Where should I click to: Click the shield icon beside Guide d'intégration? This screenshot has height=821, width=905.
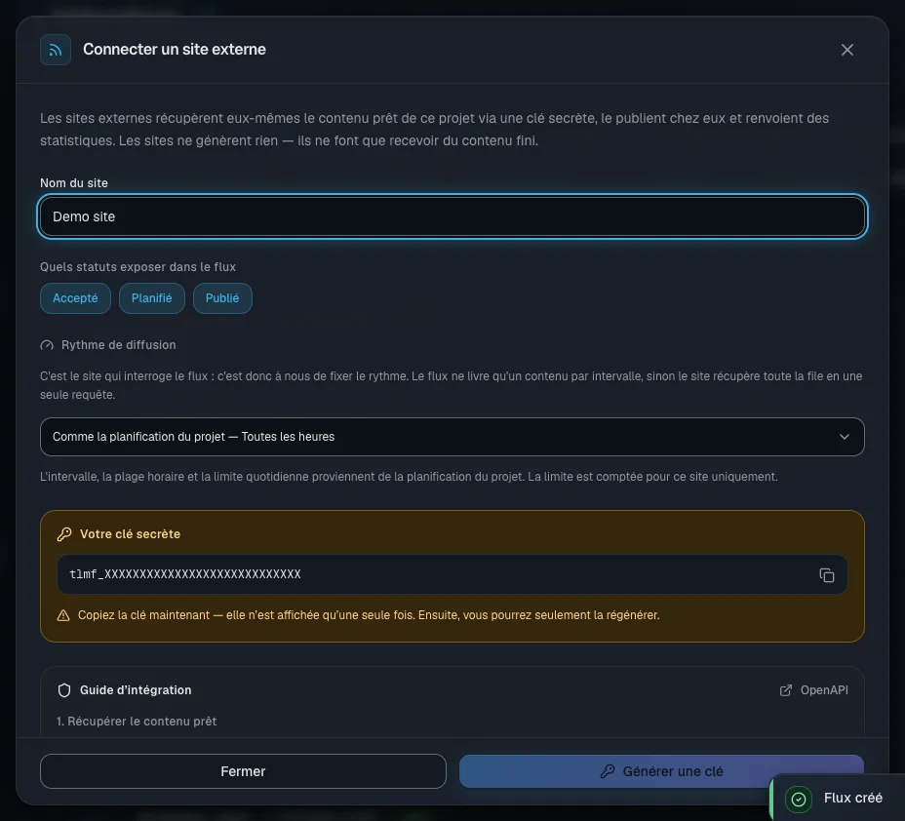click(x=64, y=690)
